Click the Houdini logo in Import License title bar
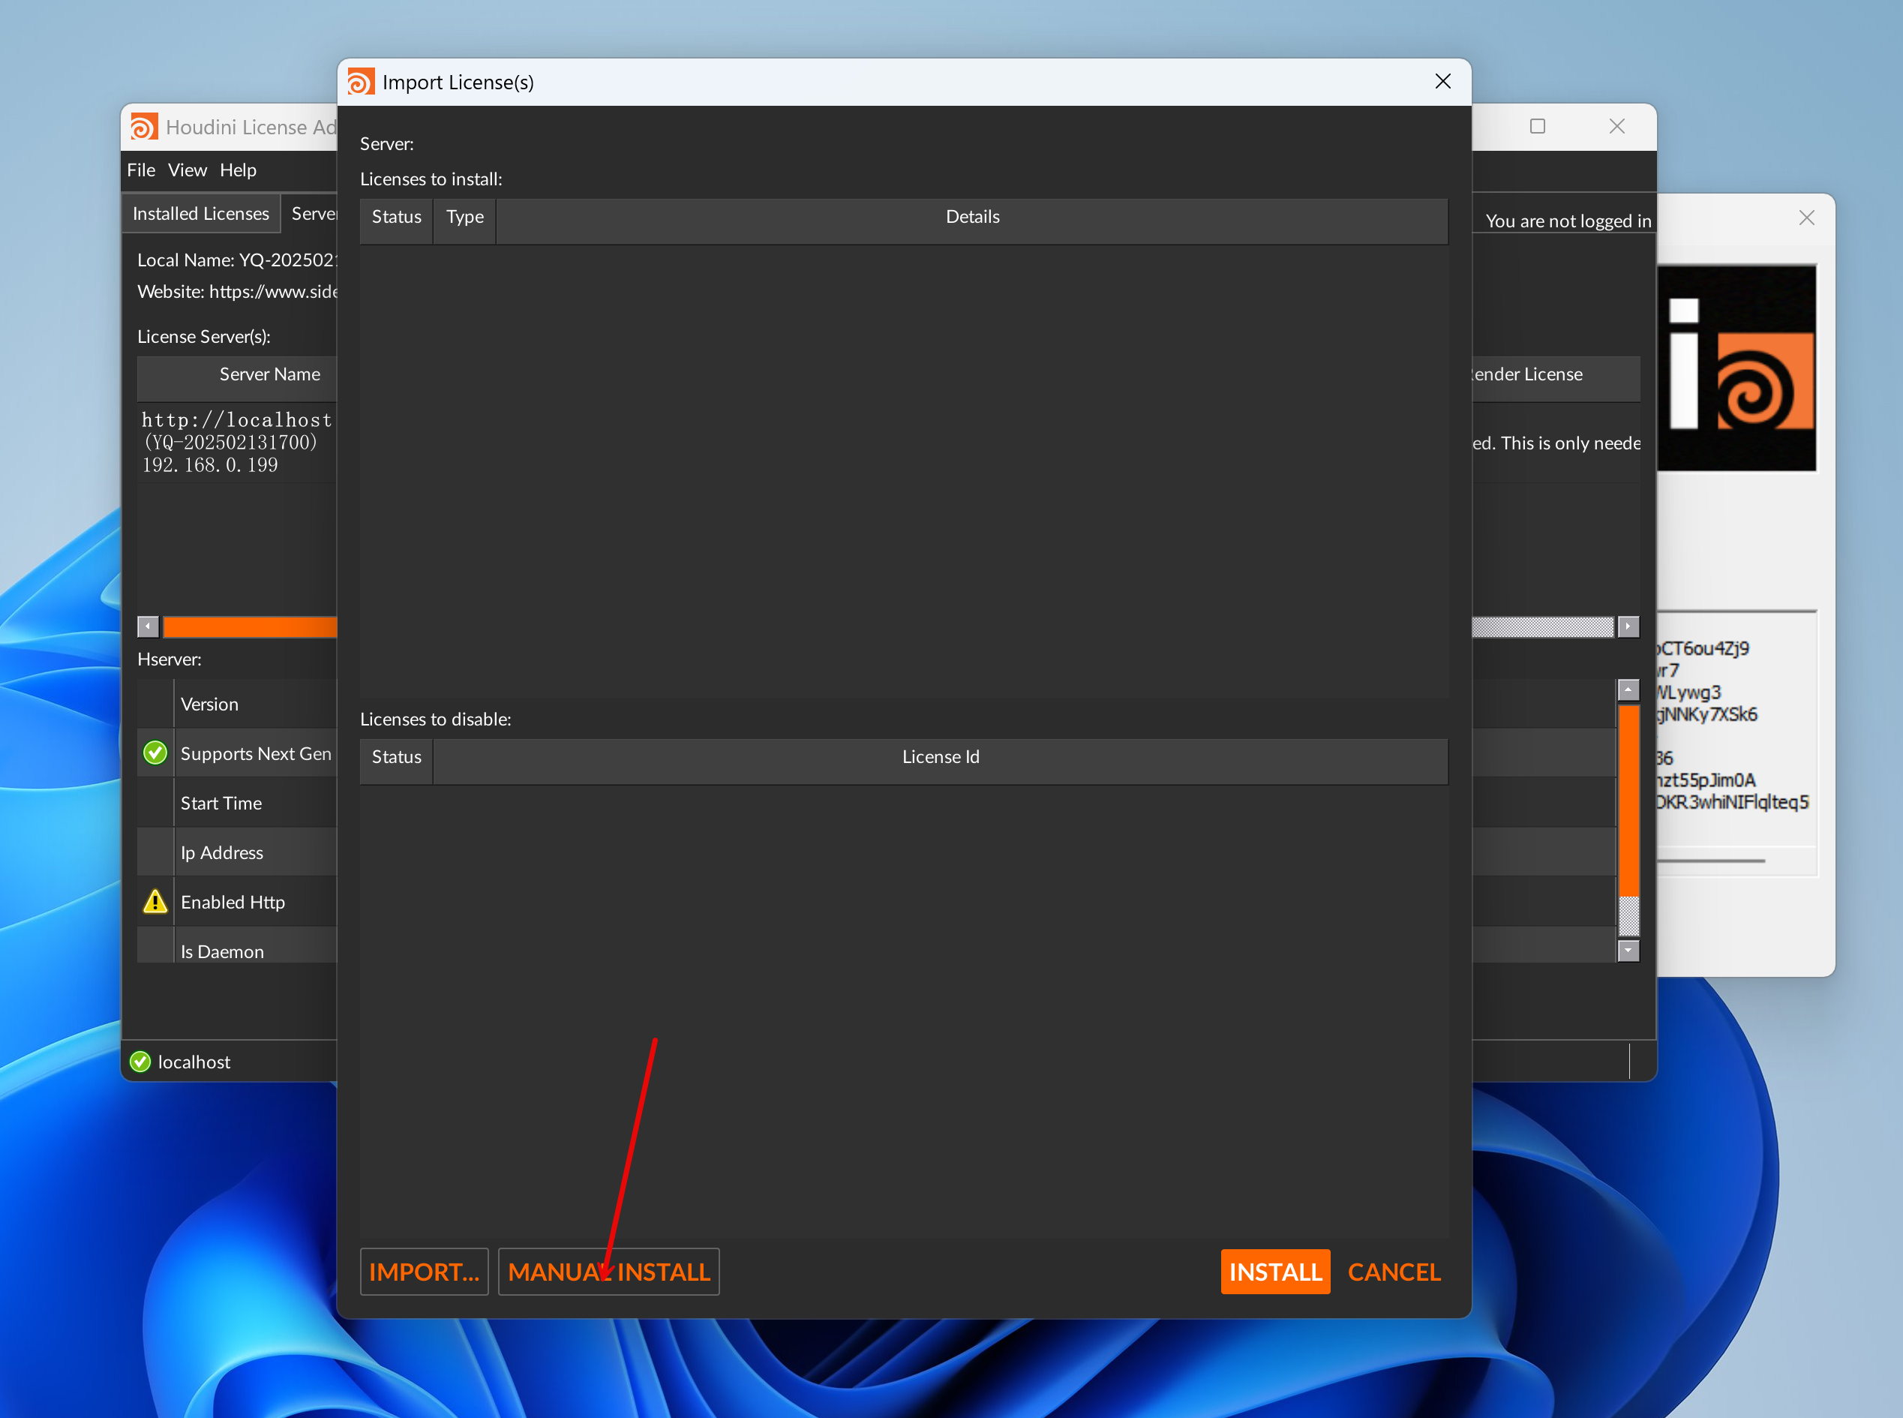Viewport: 1903px width, 1418px height. click(360, 83)
